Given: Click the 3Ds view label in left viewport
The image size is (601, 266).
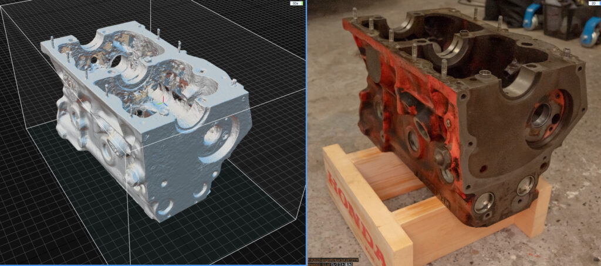Looking at the screenshot, I should click(296, 3).
